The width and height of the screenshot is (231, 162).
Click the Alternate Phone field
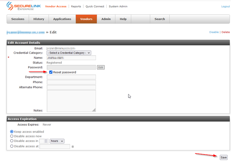[x=71, y=87]
